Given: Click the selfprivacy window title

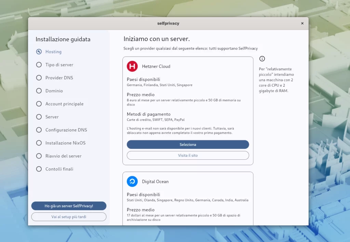Looking at the screenshot, I should pyautogui.click(x=168, y=24).
